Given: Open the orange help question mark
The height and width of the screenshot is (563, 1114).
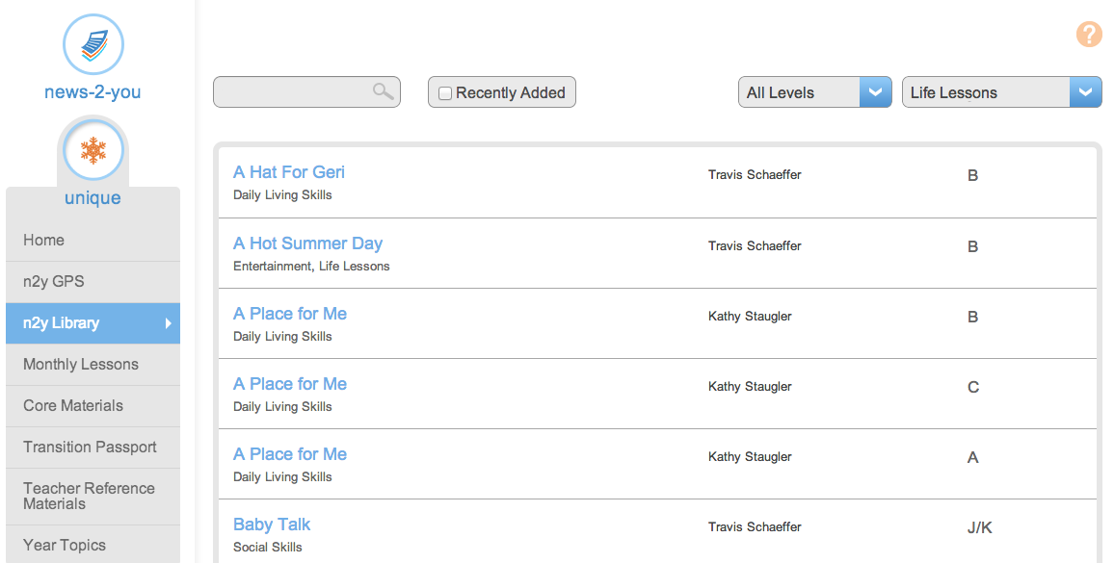Looking at the screenshot, I should pos(1089,35).
